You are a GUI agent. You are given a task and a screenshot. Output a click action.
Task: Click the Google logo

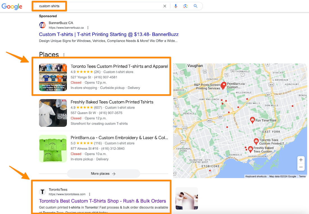tap(12, 6)
